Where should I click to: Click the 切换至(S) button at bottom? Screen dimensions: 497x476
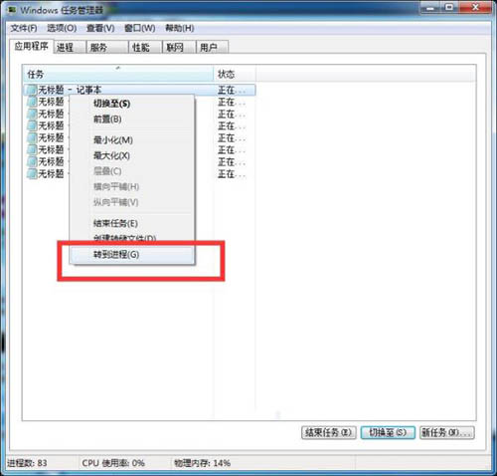(x=388, y=432)
